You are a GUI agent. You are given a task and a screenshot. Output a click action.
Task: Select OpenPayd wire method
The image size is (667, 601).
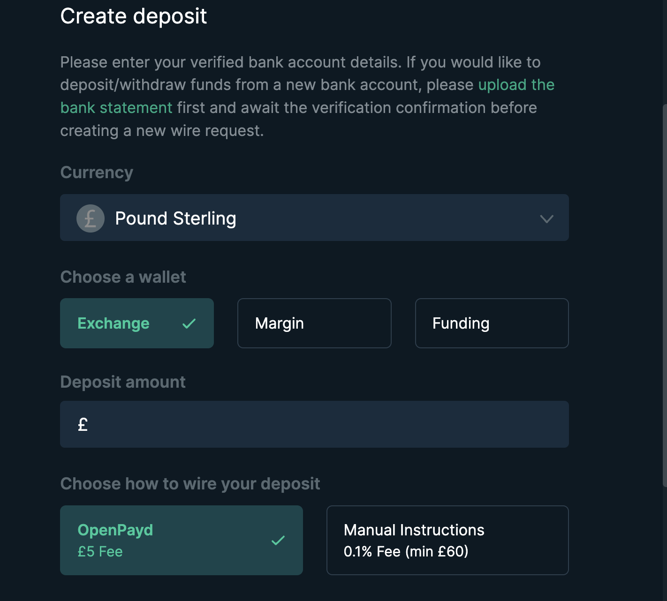[182, 540]
